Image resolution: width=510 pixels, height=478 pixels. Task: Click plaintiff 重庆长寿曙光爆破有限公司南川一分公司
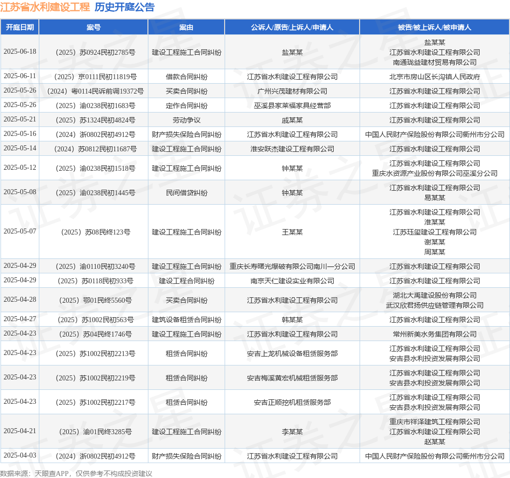(x=292, y=266)
